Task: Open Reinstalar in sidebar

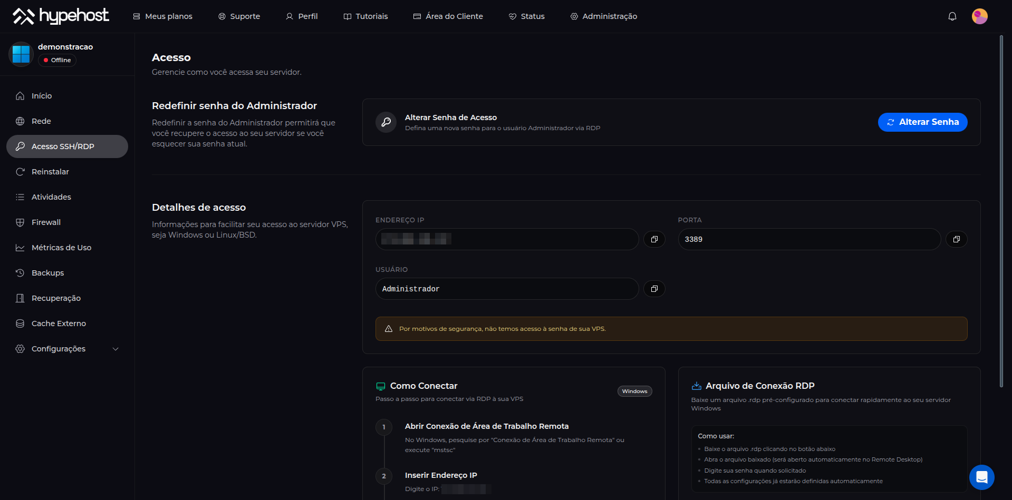Action: pyautogui.click(x=67, y=172)
